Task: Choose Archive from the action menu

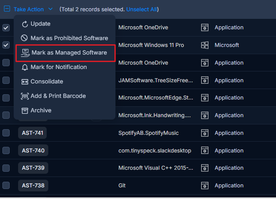Action: click(65, 111)
